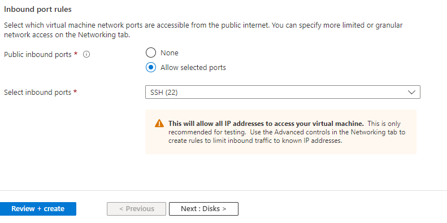447x223 pixels.
Task: Select the None radio button
Action: pos(151,53)
